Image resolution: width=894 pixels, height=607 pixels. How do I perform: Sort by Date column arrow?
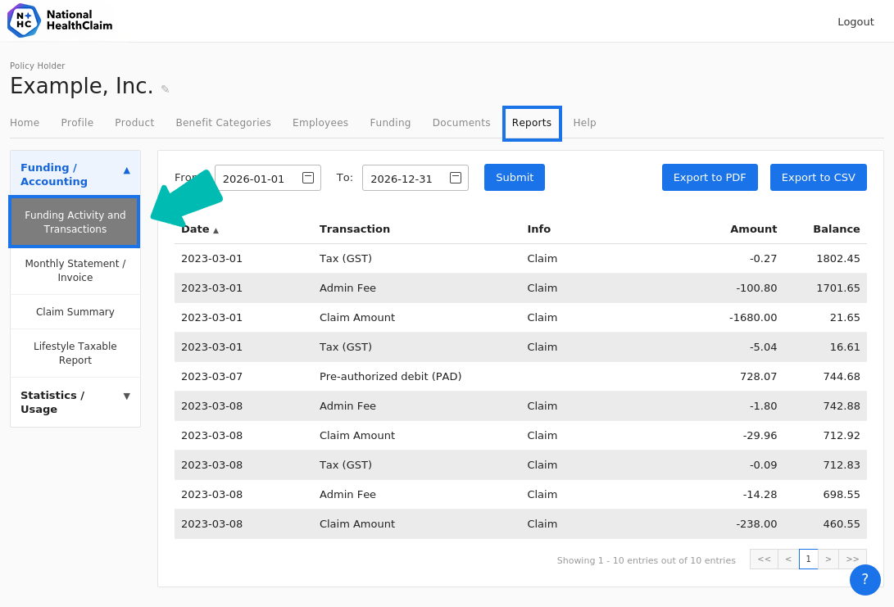[216, 230]
